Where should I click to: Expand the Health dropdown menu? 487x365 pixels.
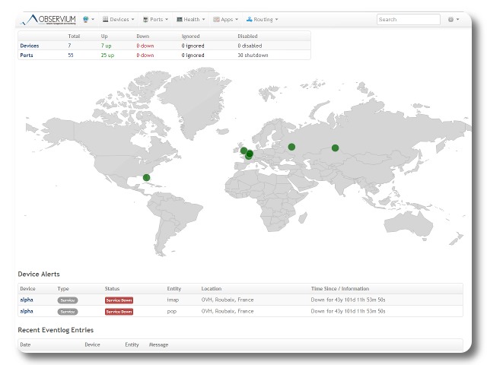(190, 19)
